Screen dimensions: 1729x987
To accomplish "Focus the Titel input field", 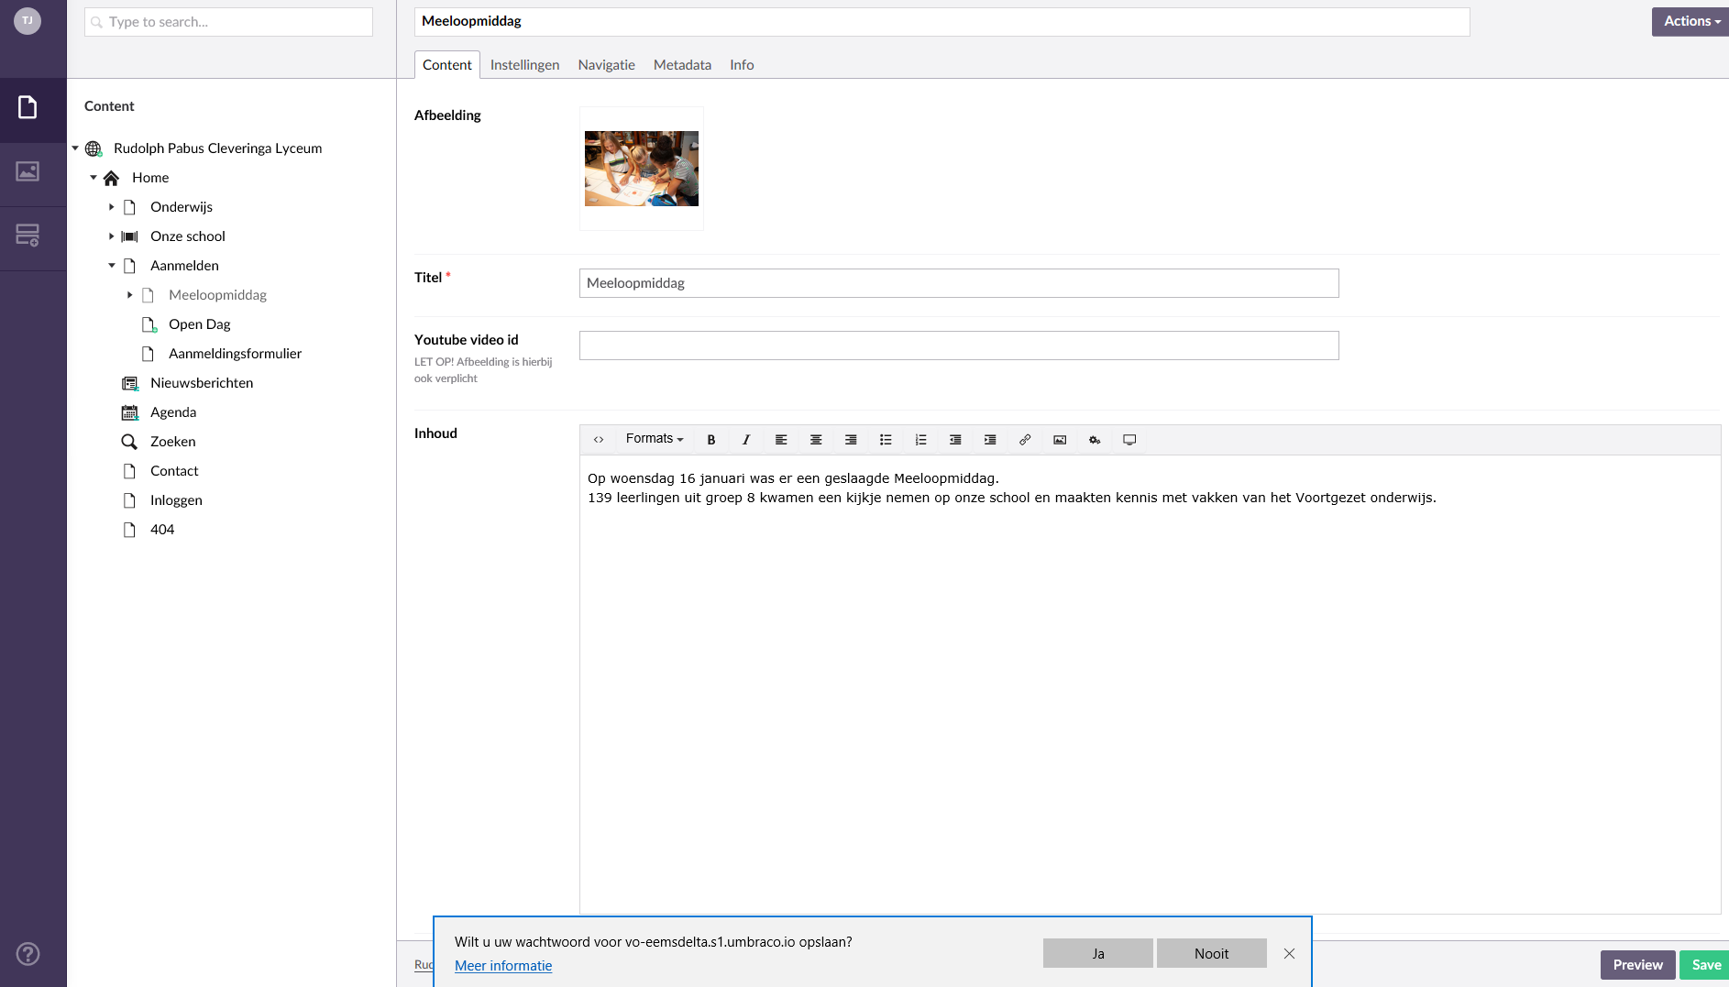I will coord(959,283).
